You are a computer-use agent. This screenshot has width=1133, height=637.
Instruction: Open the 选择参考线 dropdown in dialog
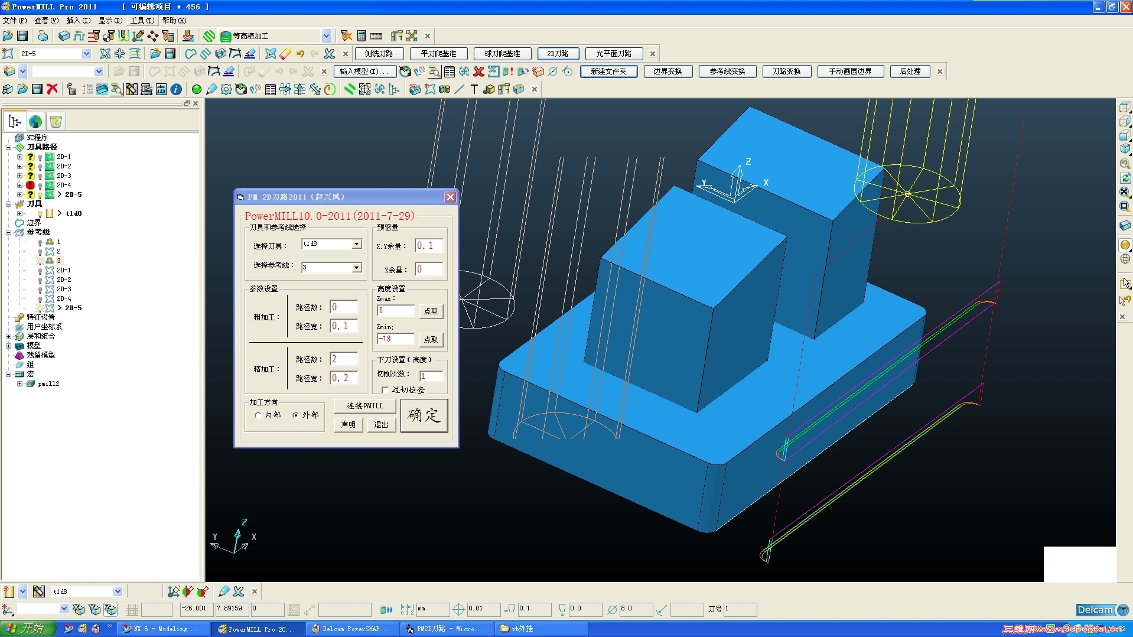click(x=357, y=268)
